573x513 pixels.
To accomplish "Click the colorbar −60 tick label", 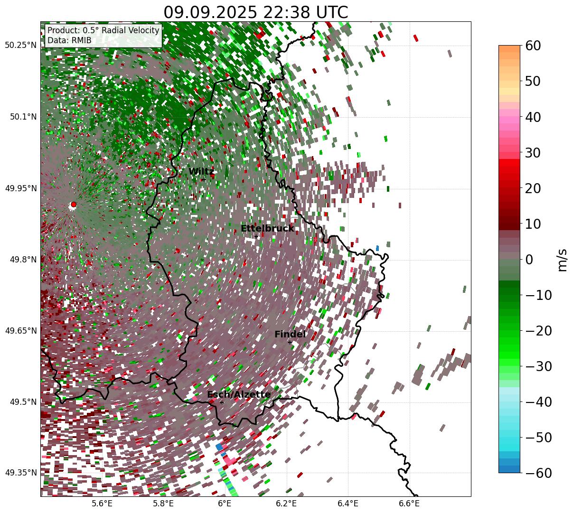I will pos(538,473).
